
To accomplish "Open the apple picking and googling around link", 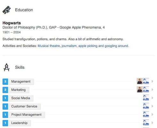I will pos(103,46).
